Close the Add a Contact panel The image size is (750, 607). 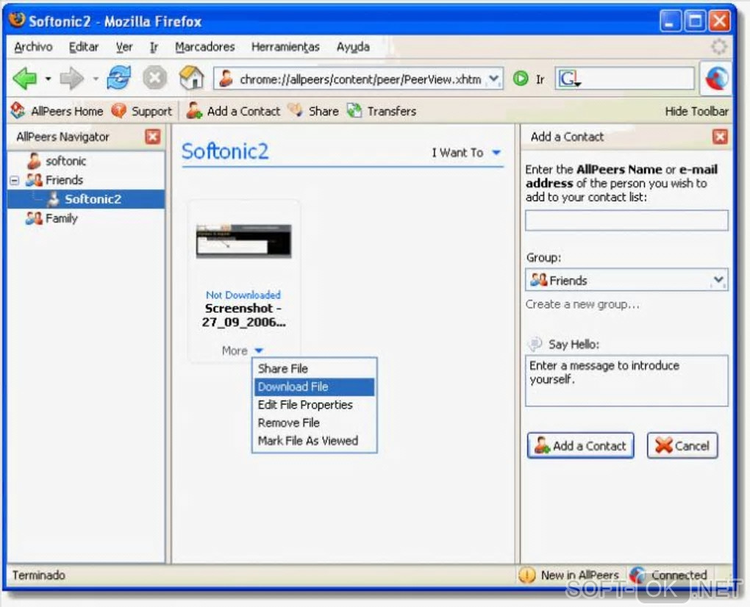[720, 137]
